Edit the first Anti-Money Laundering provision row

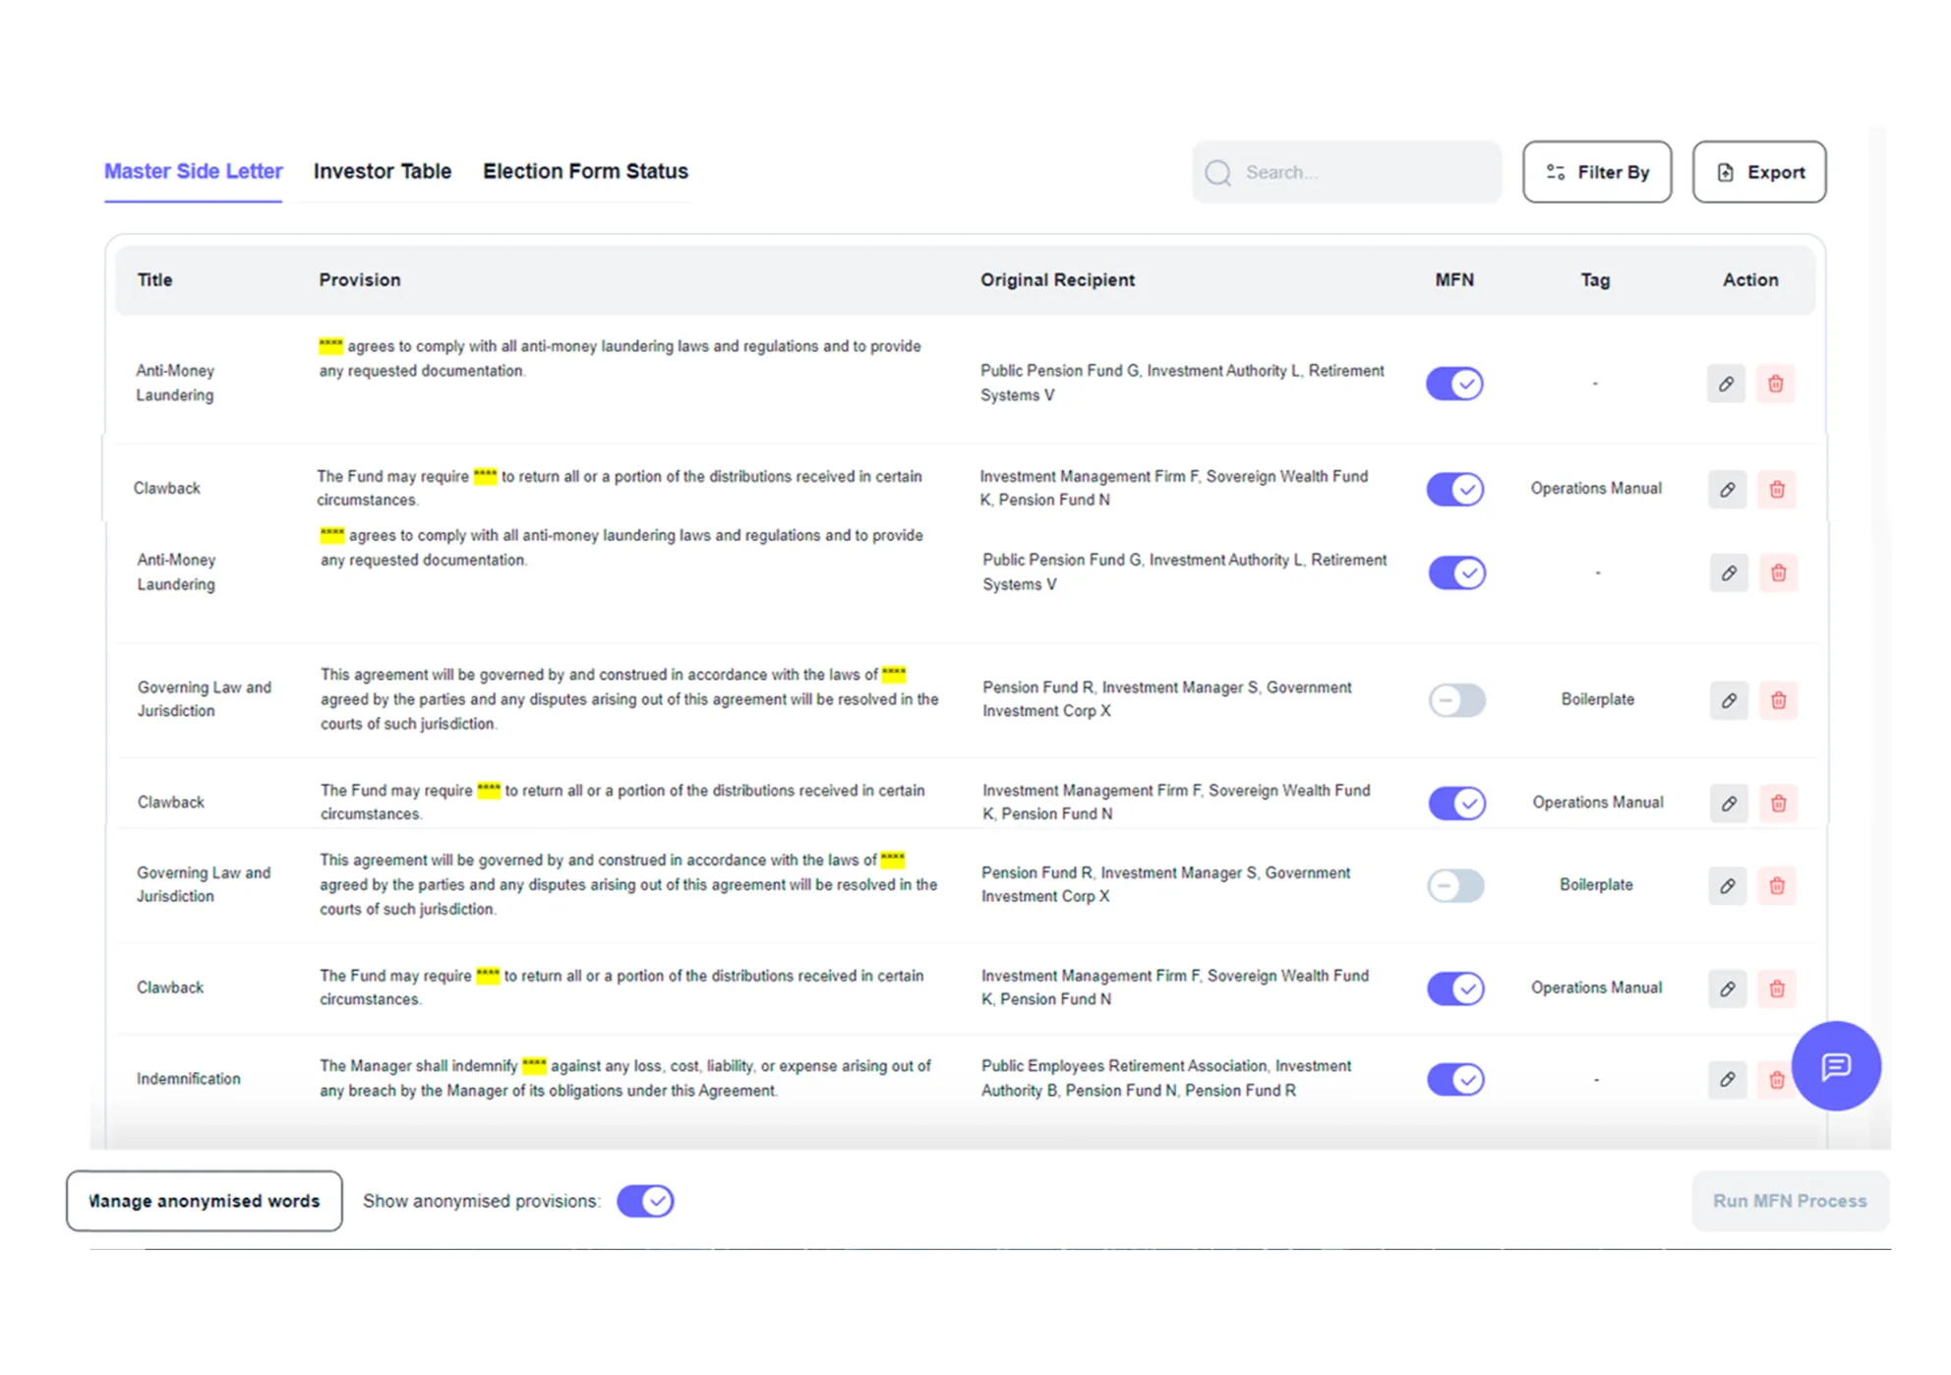pyautogui.click(x=1726, y=384)
